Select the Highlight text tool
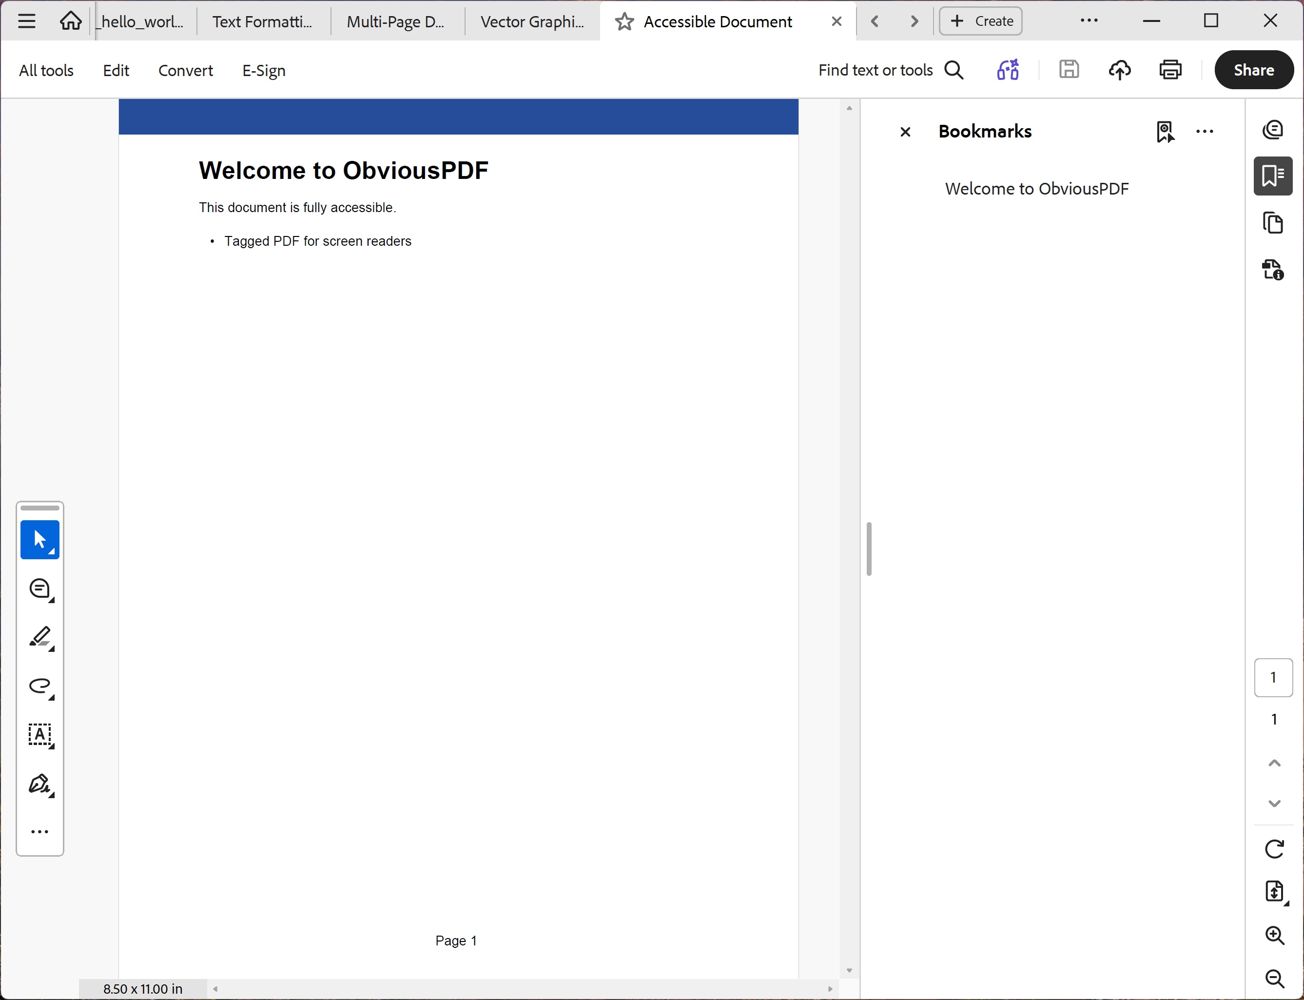Screen dimensions: 1304x1000 point(39,639)
